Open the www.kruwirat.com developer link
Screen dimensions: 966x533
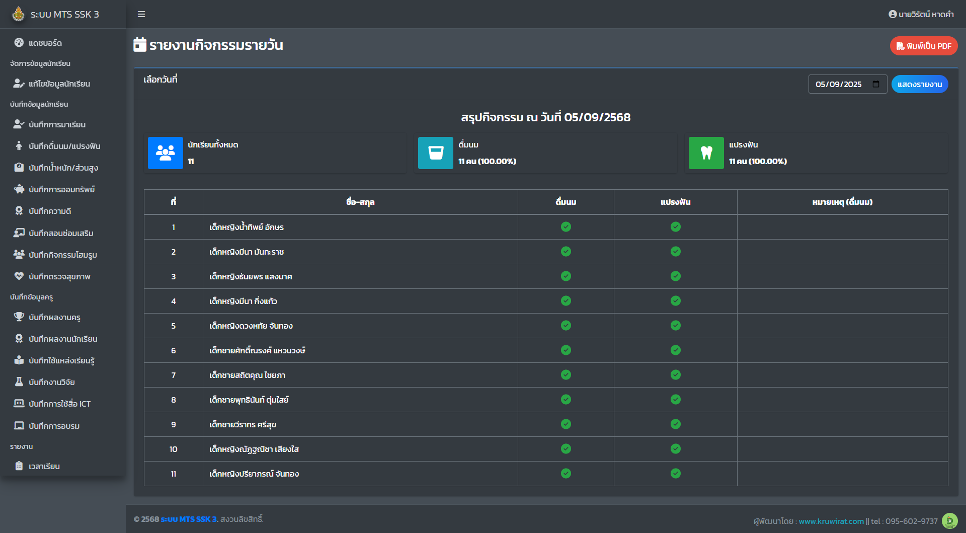(831, 521)
